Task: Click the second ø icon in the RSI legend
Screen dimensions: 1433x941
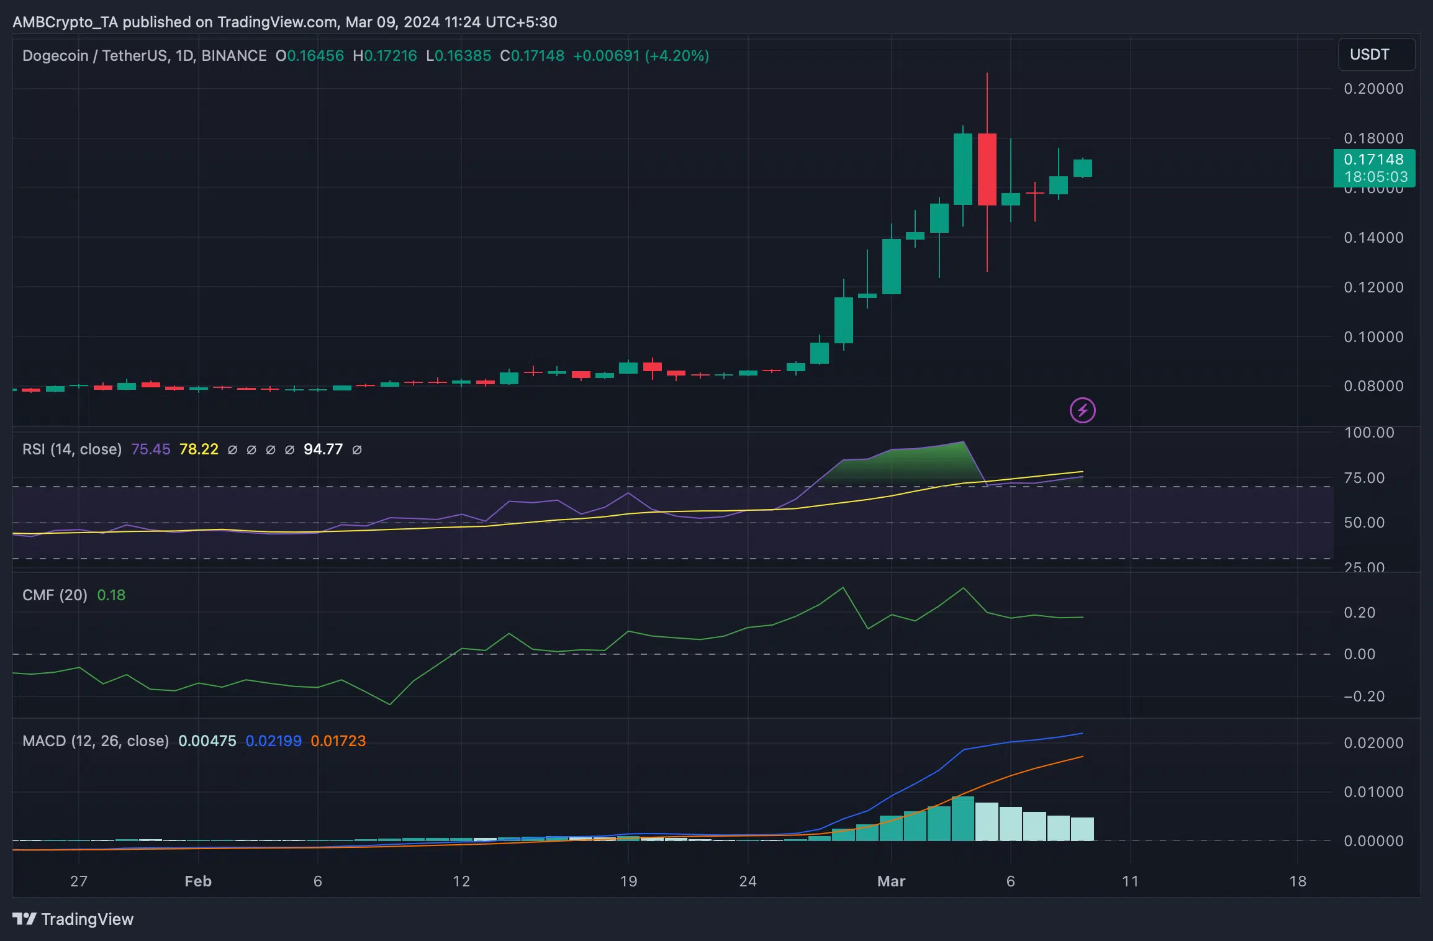Action: (x=251, y=449)
